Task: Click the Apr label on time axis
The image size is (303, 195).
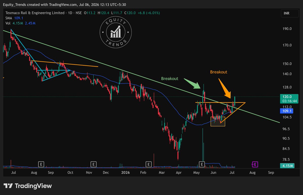Action: coord(179,173)
